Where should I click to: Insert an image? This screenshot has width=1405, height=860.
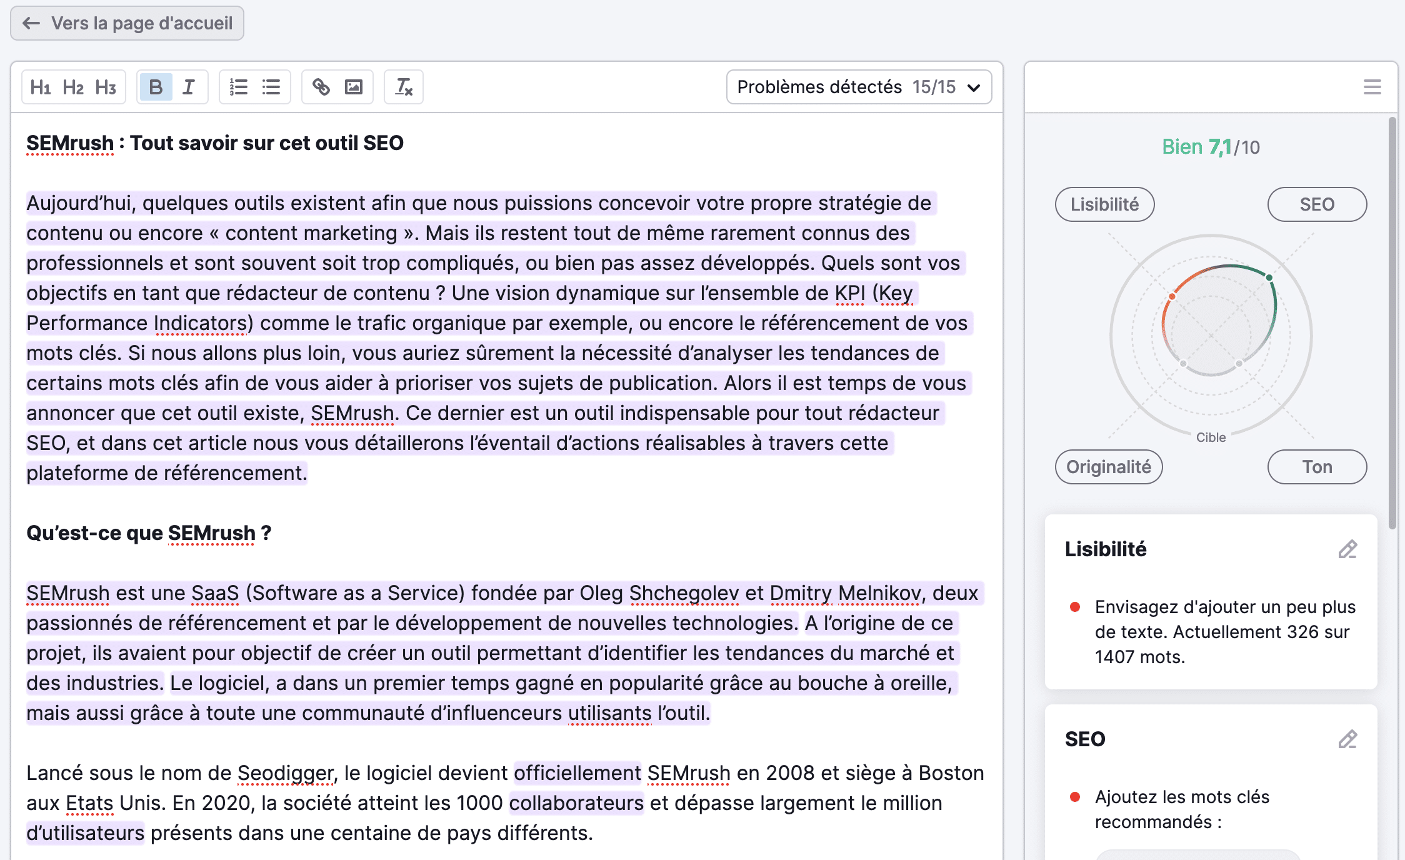(x=354, y=87)
